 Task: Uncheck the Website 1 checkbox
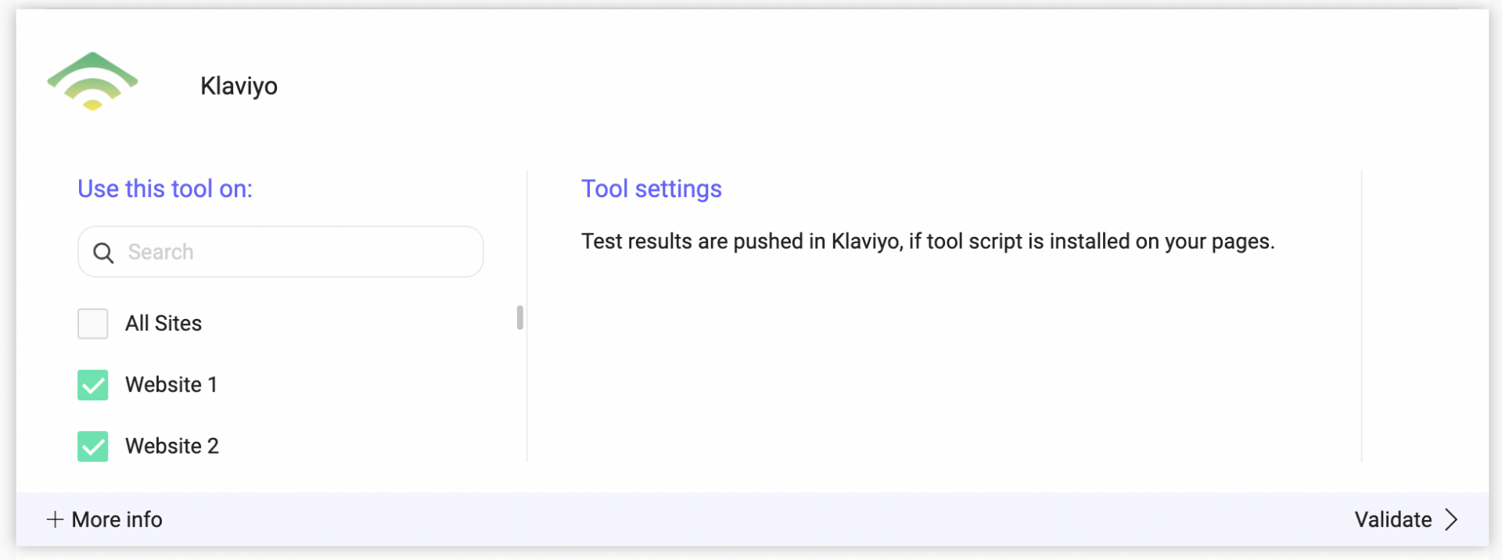point(92,385)
